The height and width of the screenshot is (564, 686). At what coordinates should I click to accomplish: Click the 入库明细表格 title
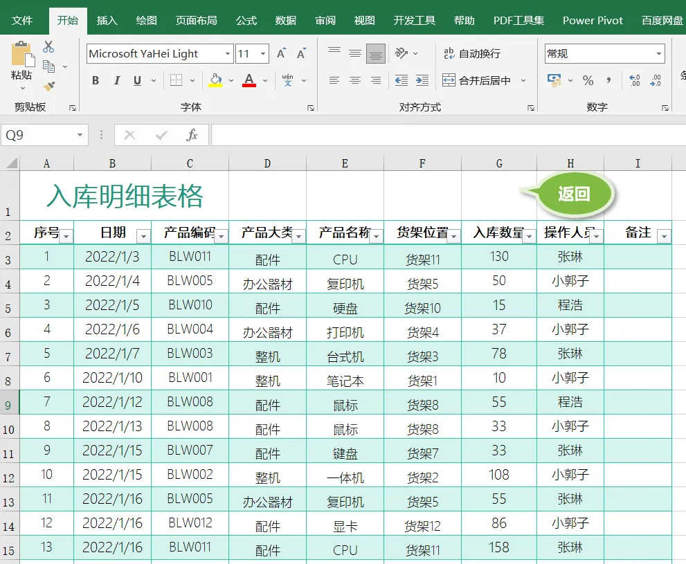[125, 197]
